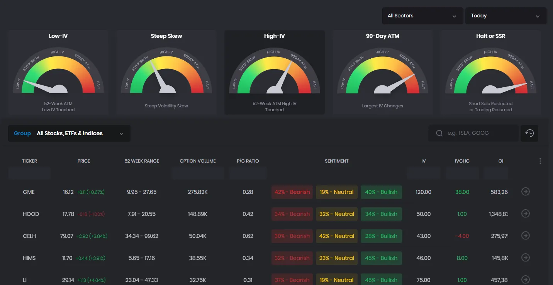Click HIMS's P/C ratio 0.34
553x285 pixels.
tap(248, 258)
